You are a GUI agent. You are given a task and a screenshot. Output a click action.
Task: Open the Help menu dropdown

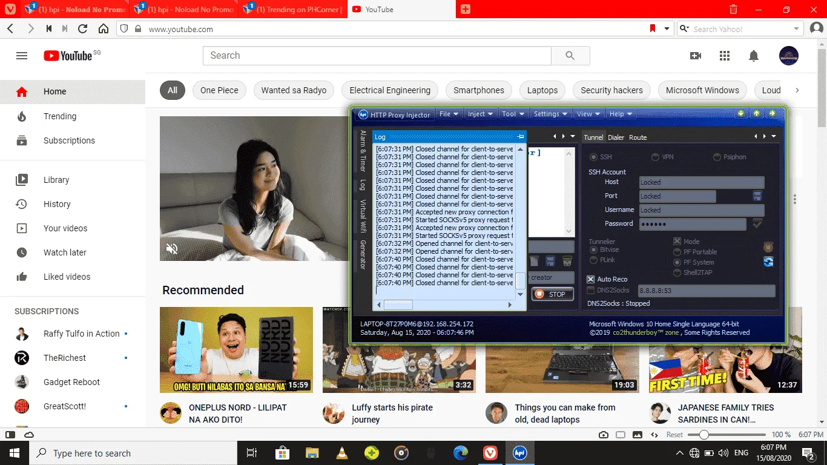click(621, 114)
